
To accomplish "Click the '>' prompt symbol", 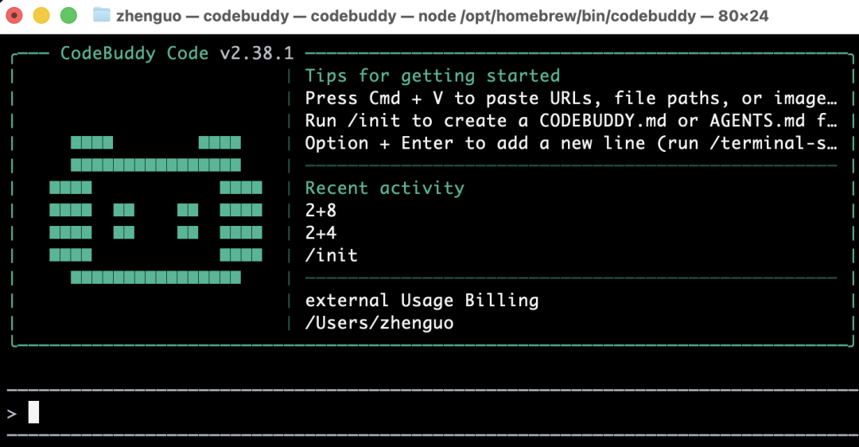I will point(11,414).
